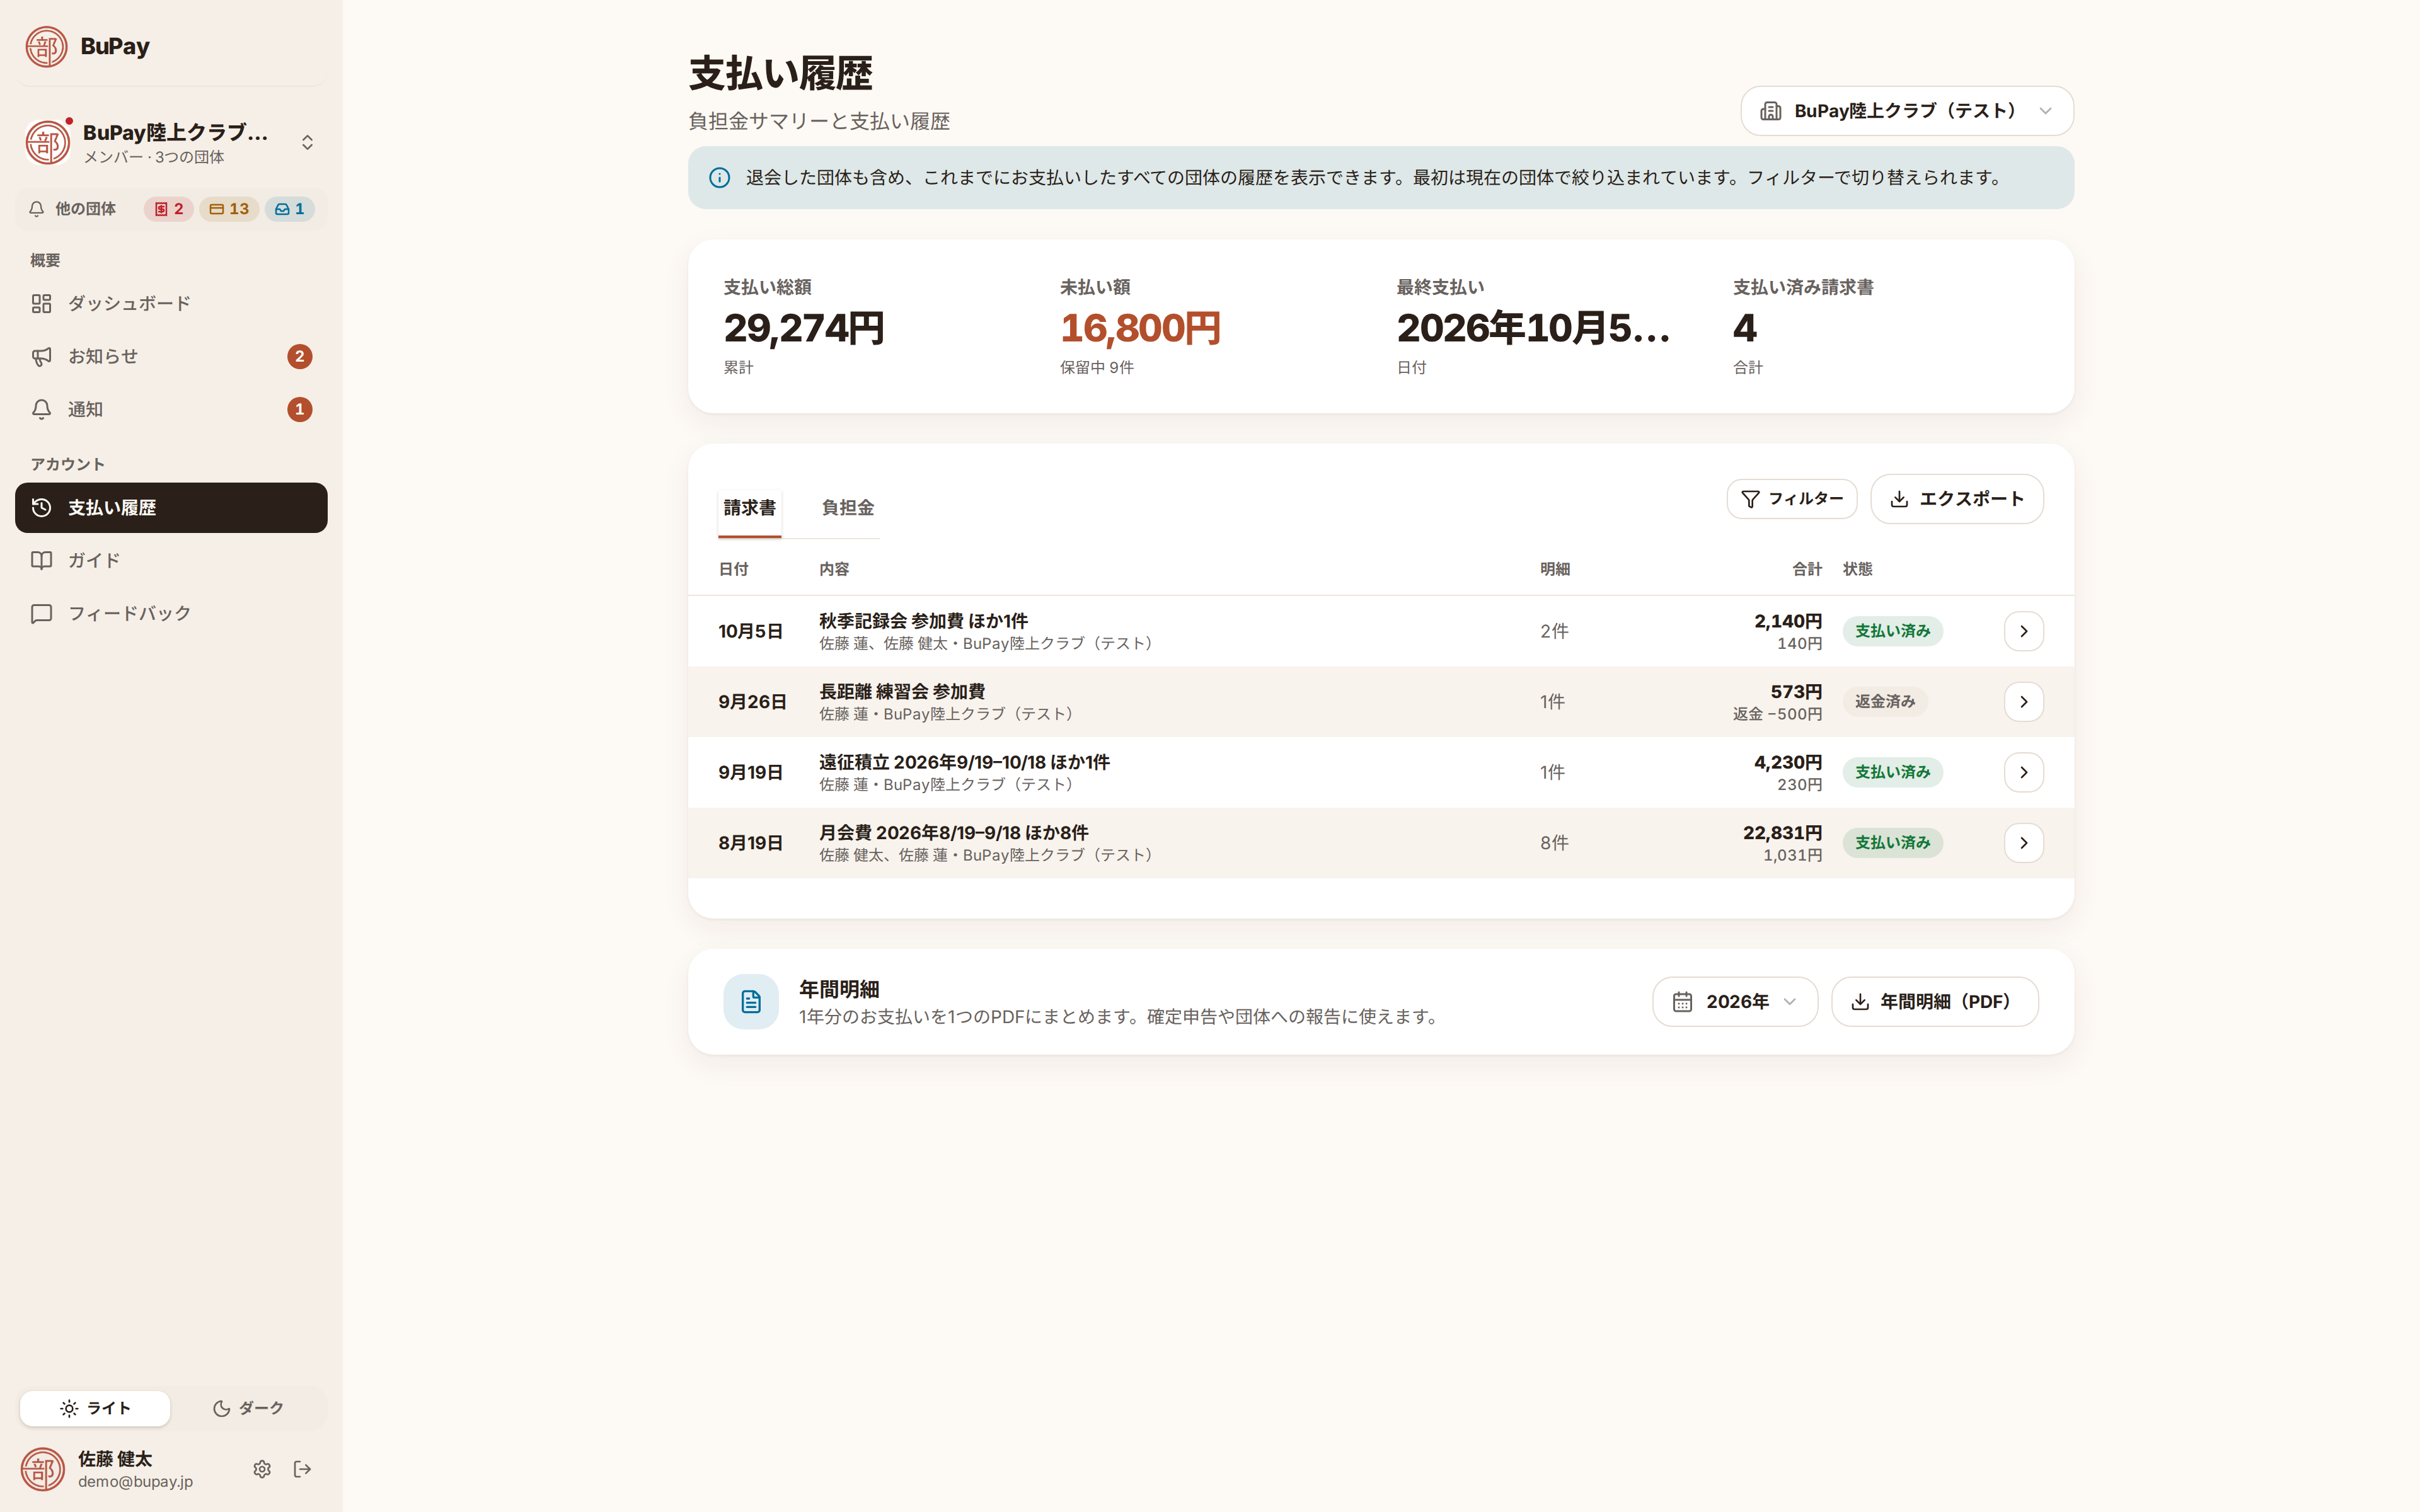
Task: Click the 返金済み status on the 9月26日 row
Action: pos(1884,702)
